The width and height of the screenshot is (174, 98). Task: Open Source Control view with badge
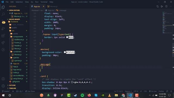point(3,22)
